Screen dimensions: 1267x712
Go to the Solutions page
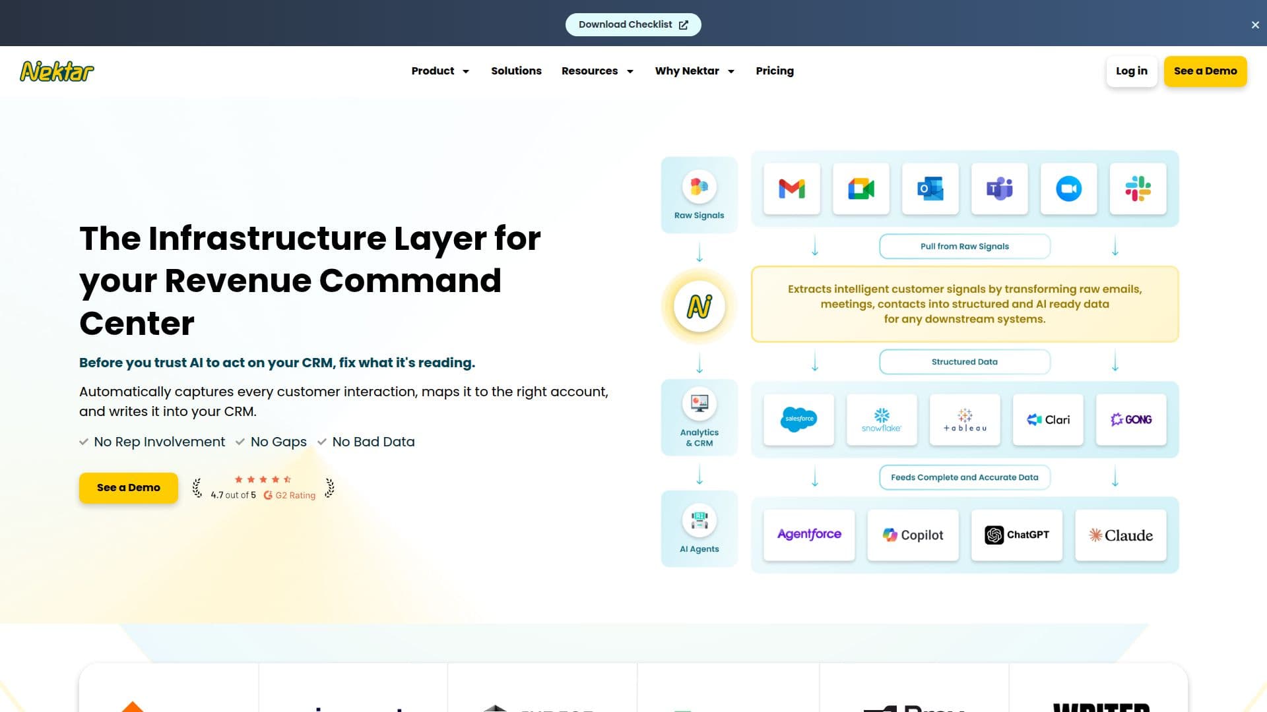[516, 71]
